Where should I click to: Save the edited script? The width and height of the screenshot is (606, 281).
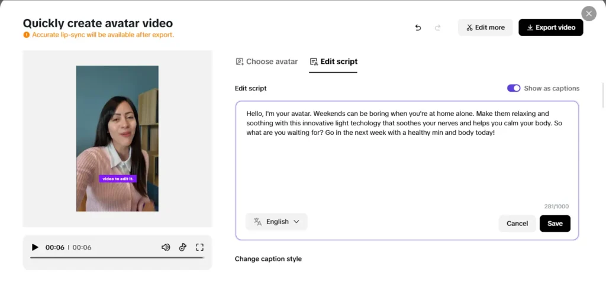point(555,224)
